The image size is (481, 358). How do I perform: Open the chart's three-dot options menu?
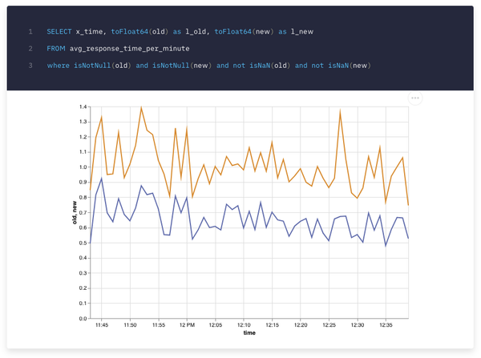coord(415,98)
